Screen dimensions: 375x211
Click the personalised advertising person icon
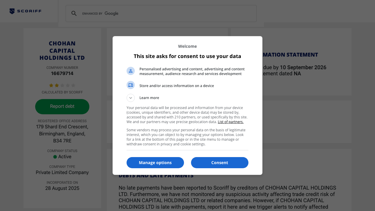pos(131,71)
